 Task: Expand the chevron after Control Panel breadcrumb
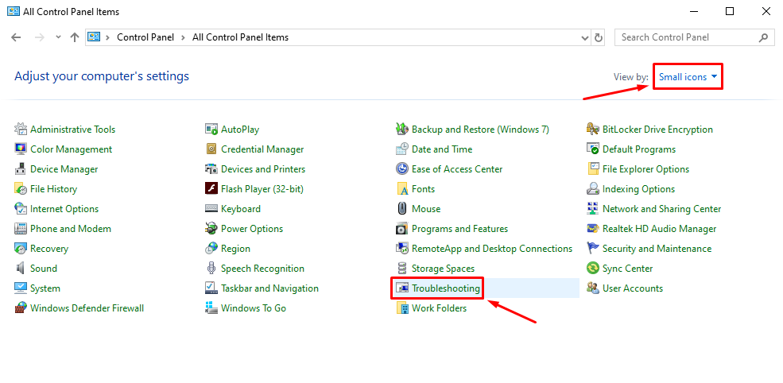click(x=184, y=37)
